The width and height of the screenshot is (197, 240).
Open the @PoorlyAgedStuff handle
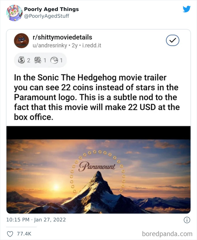coord(46,16)
